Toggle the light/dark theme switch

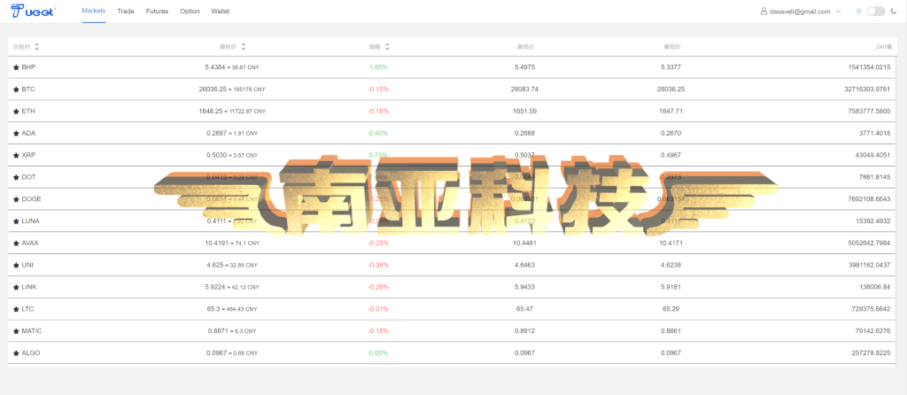876,11
